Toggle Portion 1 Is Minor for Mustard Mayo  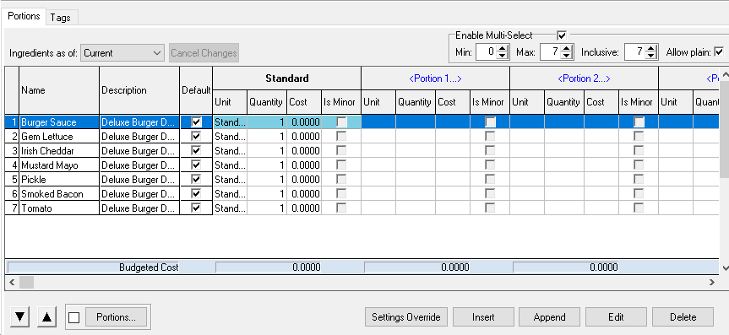coord(490,165)
